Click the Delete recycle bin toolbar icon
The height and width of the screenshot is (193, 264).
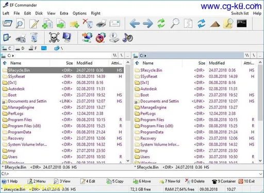88,24
